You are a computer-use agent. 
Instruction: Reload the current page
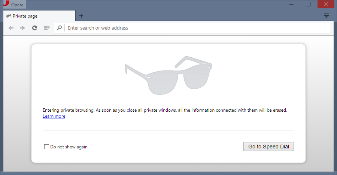coord(34,28)
